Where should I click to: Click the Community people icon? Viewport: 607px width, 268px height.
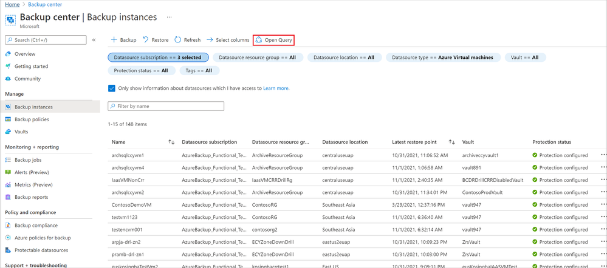(x=8, y=79)
